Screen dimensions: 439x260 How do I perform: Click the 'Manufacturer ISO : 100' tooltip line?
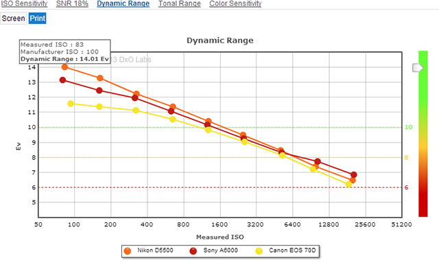[60, 51]
